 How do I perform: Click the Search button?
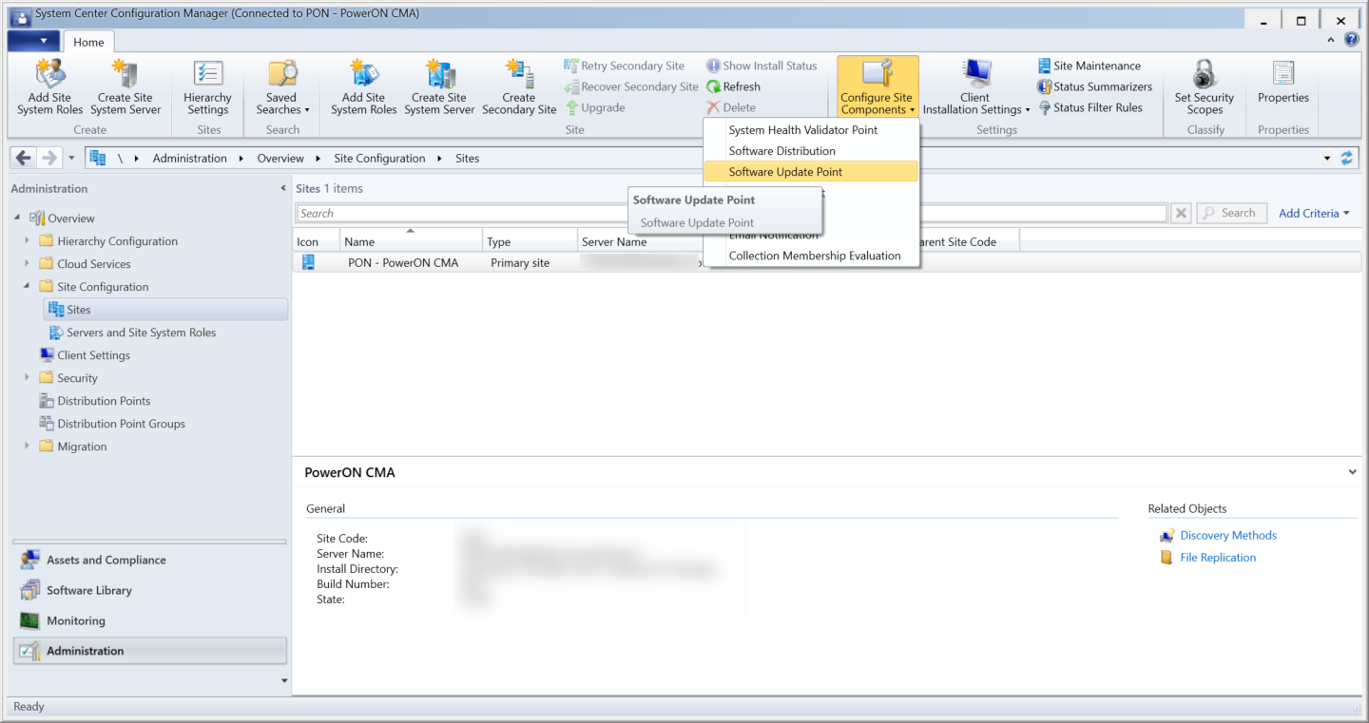1231,214
